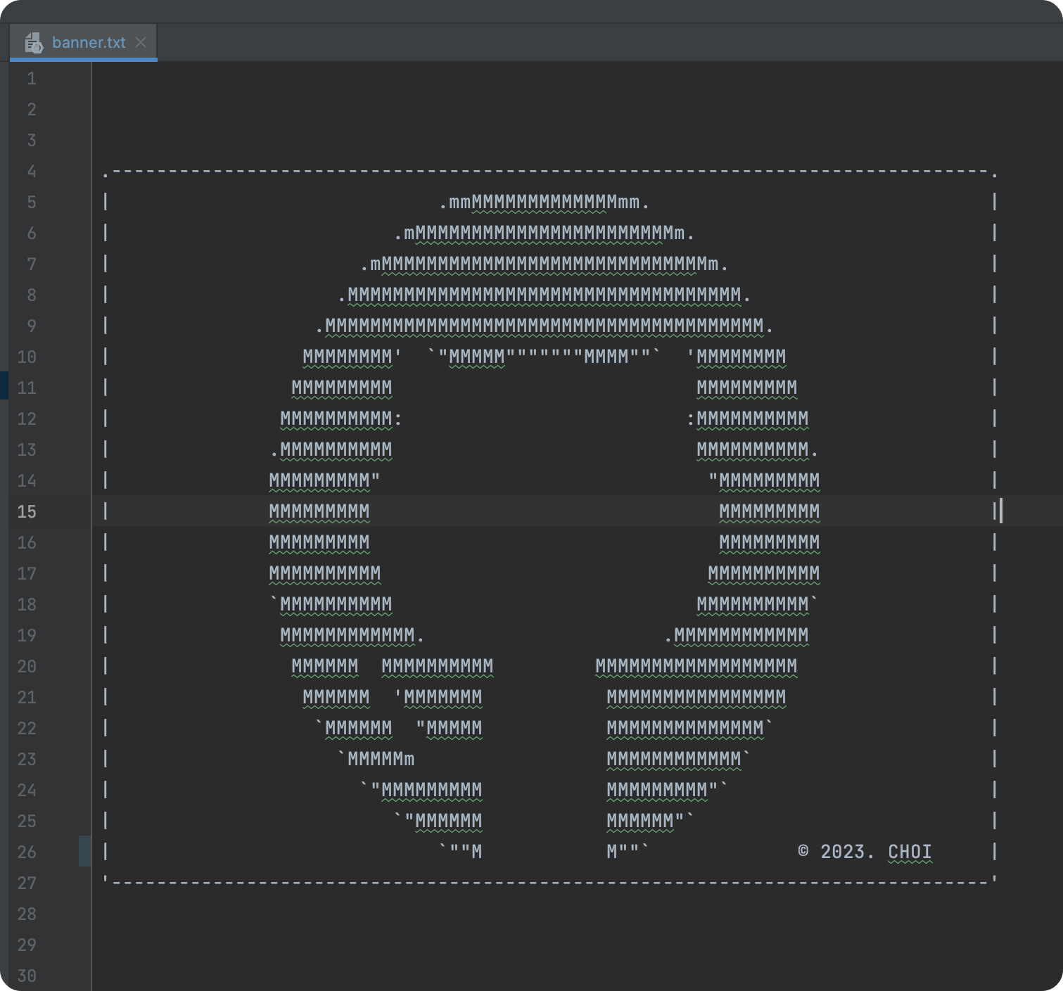This screenshot has height=991, width=1063.
Task: Click line number 1 in the gutter
Action: click(x=32, y=78)
